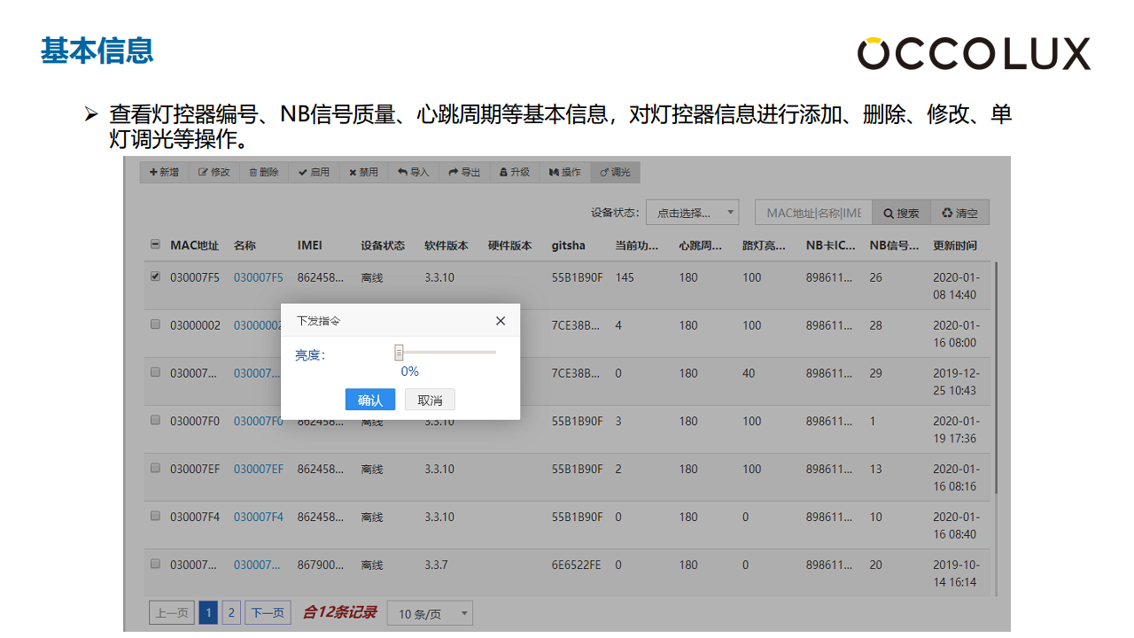Click the 搜索 search button
The image size is (1134, 638).
(901, 213)
